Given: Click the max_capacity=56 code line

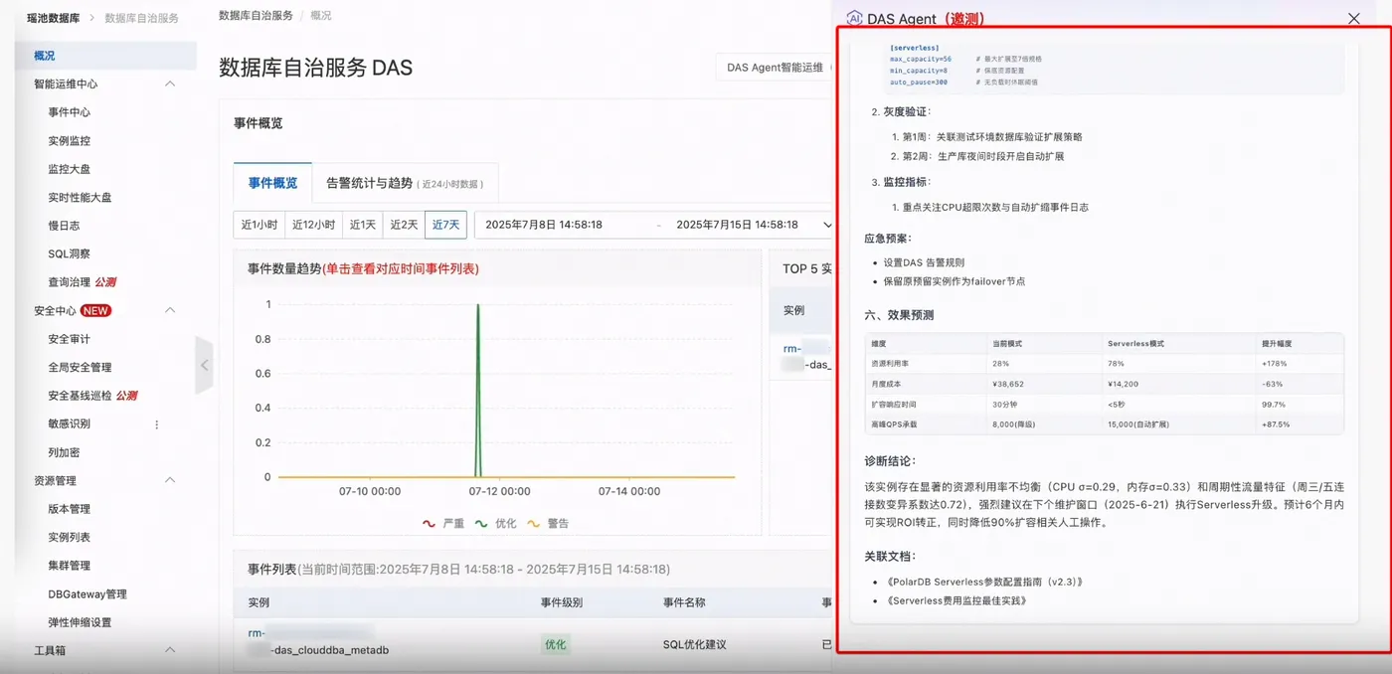Looking at the screenshot, I should 920,59.
